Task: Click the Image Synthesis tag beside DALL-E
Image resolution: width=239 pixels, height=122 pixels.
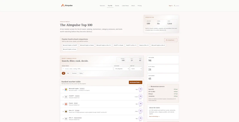Action: tap(78, 118)
